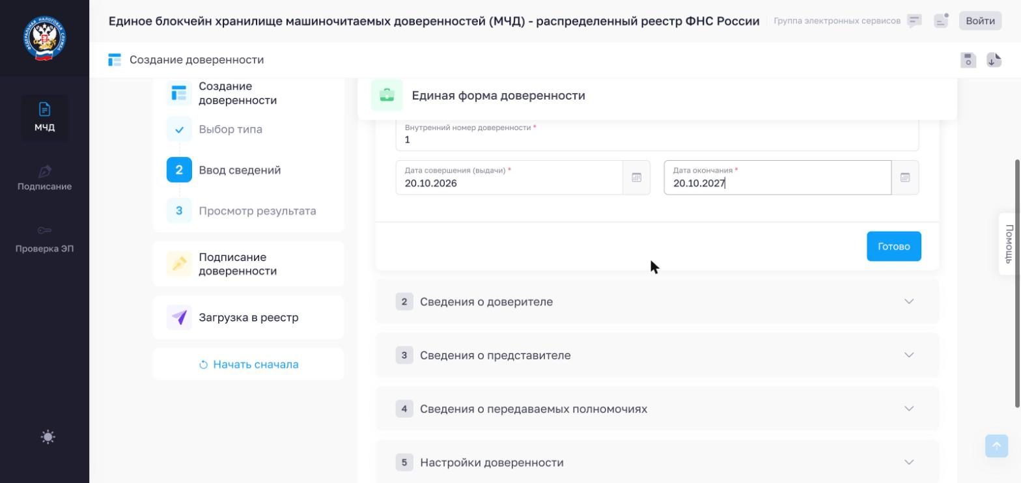Click the scroll-to-top arrow button
This screenshot has width=1021, height=483.
pos(996,446)
